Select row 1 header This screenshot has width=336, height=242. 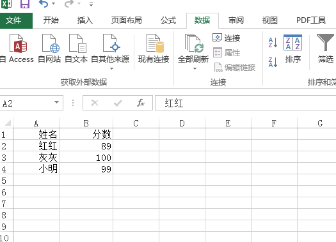point(6,134)
